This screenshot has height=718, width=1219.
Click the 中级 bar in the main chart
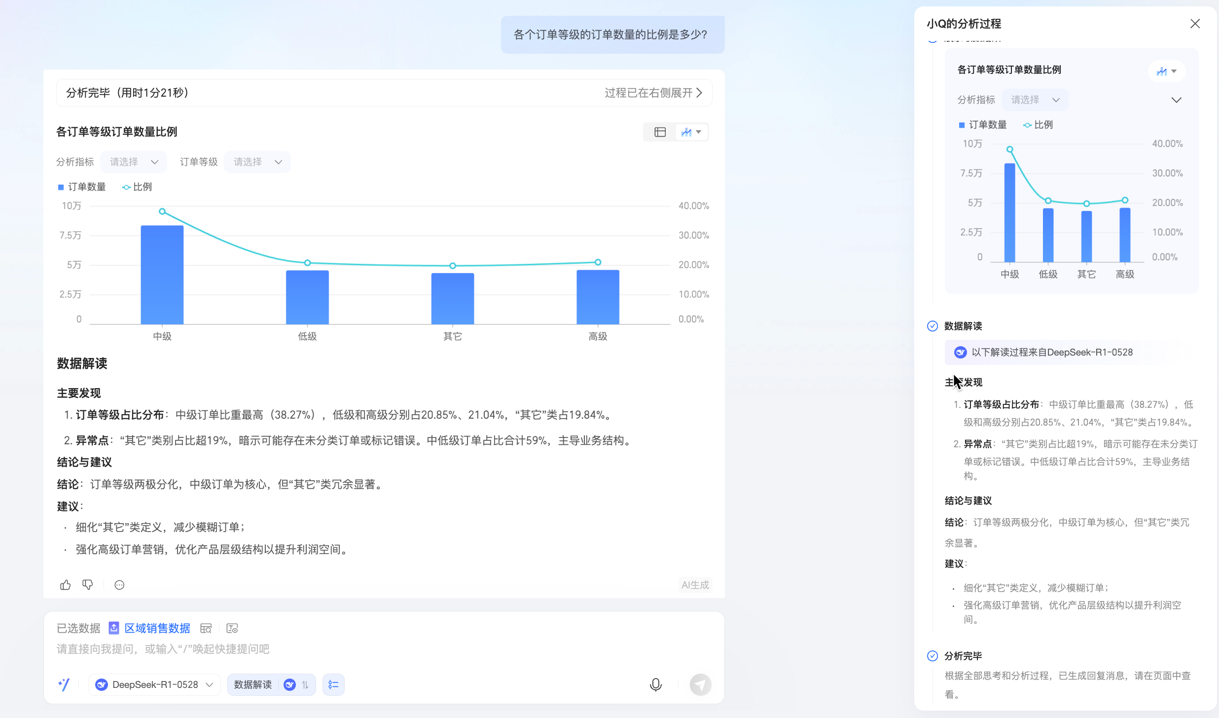coord(162,275)
